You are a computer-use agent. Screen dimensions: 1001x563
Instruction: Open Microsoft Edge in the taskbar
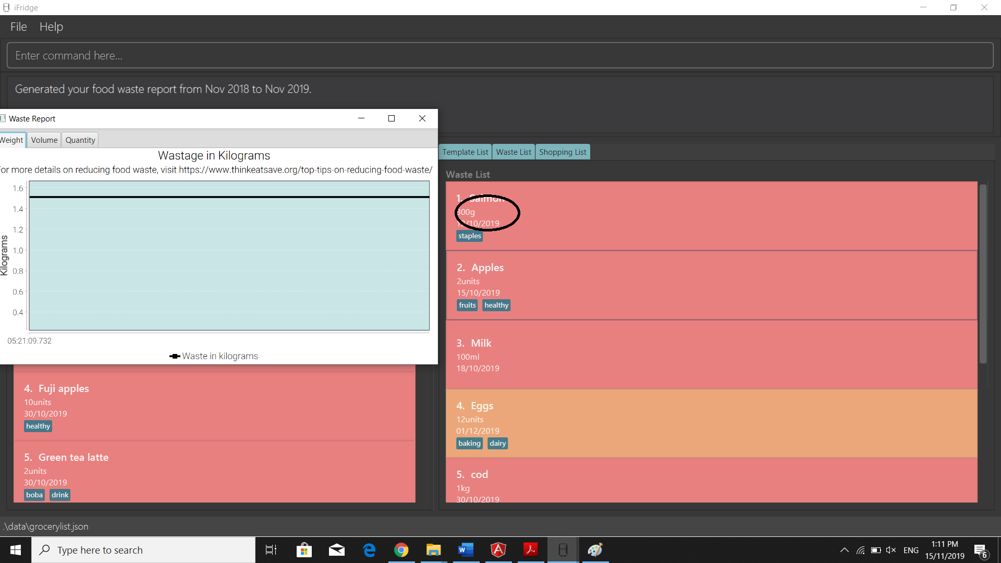pyautogui.click(x=369, y=550)
